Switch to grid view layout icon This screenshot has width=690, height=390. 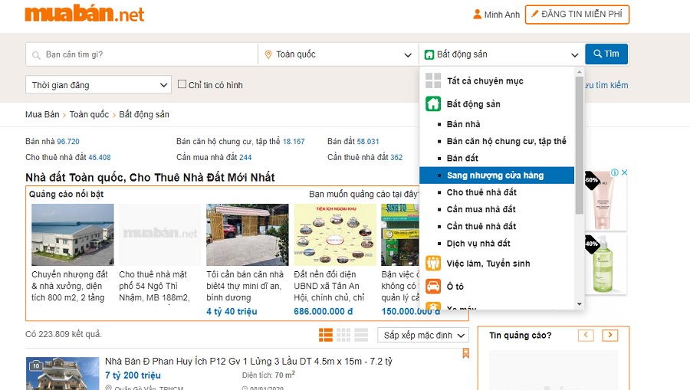pos(343,335)
